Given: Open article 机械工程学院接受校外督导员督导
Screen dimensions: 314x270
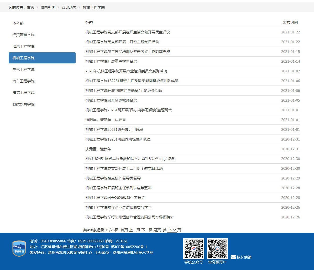Looking at the screenshot, I should click(x=113, y=178).
